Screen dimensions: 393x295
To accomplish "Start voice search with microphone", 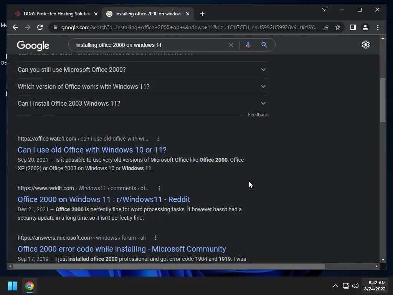I will click(x=248, y=45).
